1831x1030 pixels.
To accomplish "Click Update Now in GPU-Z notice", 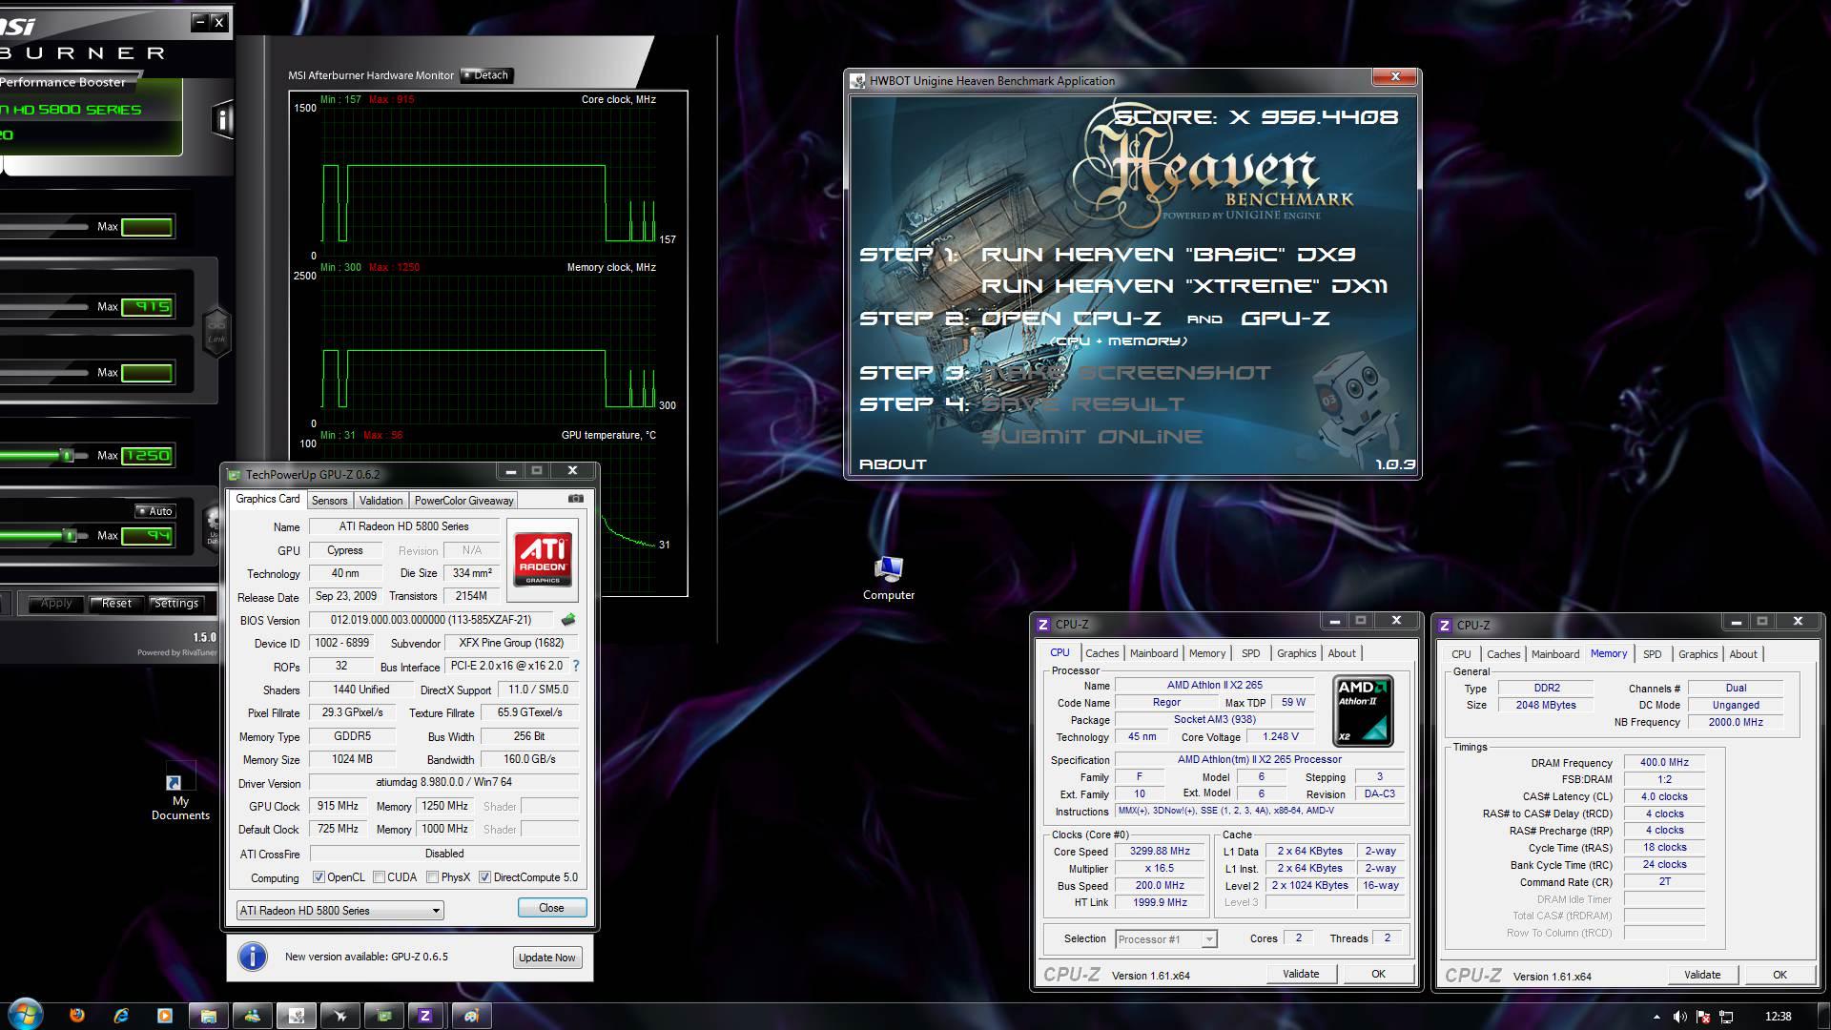I will coord(547,958).
